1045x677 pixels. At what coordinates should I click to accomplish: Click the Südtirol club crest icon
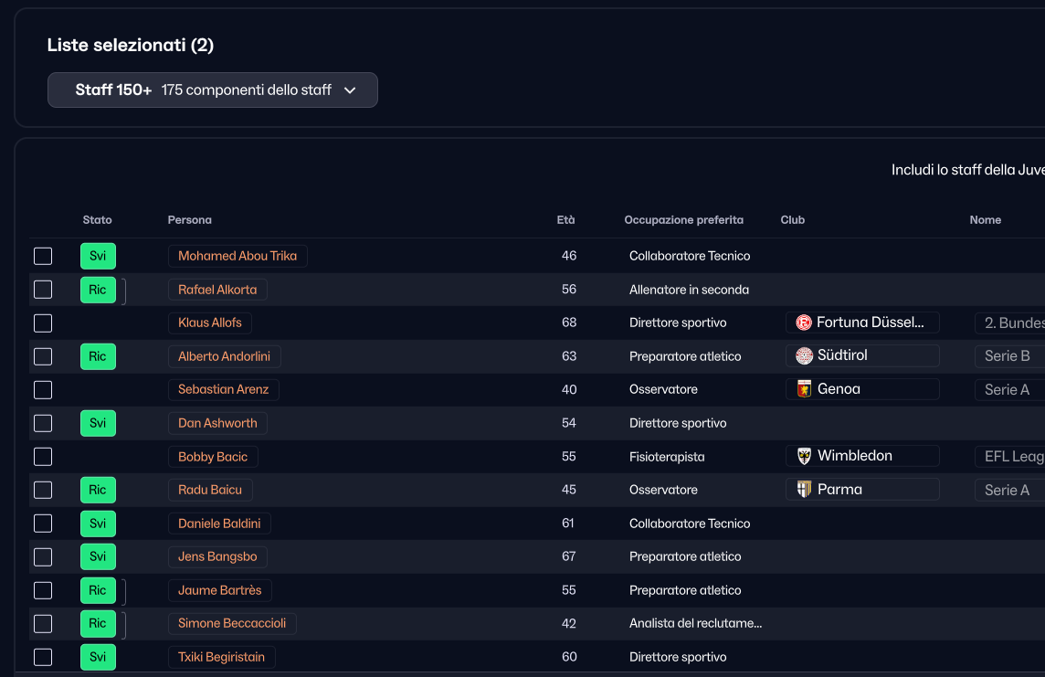pyautogui.click(x=804, y=356)
